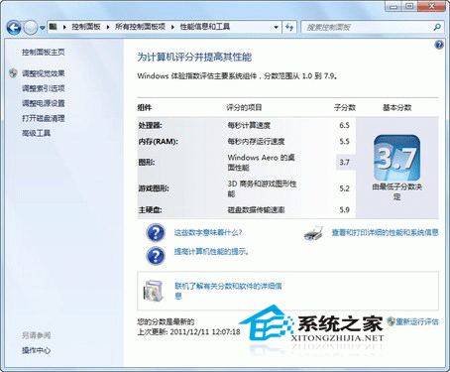The image size is (450, 372).
Task: Click 重新运行评估 link
Action: coord(417,321)
